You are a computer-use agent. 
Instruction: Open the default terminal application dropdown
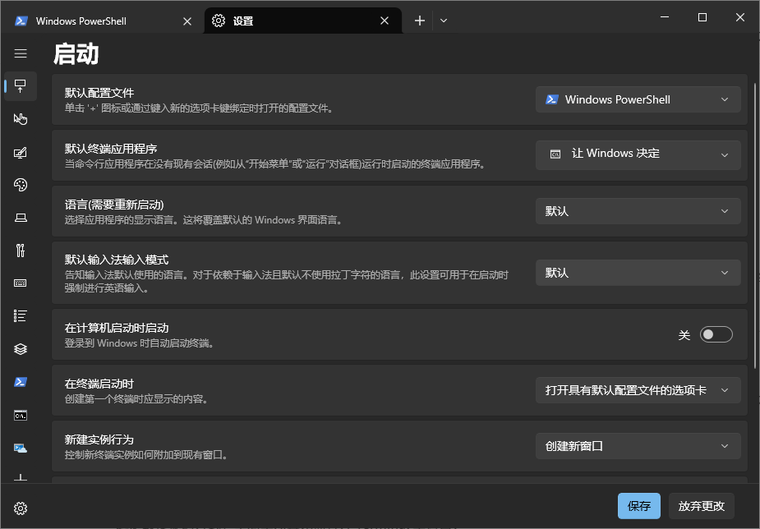point(638,154)
